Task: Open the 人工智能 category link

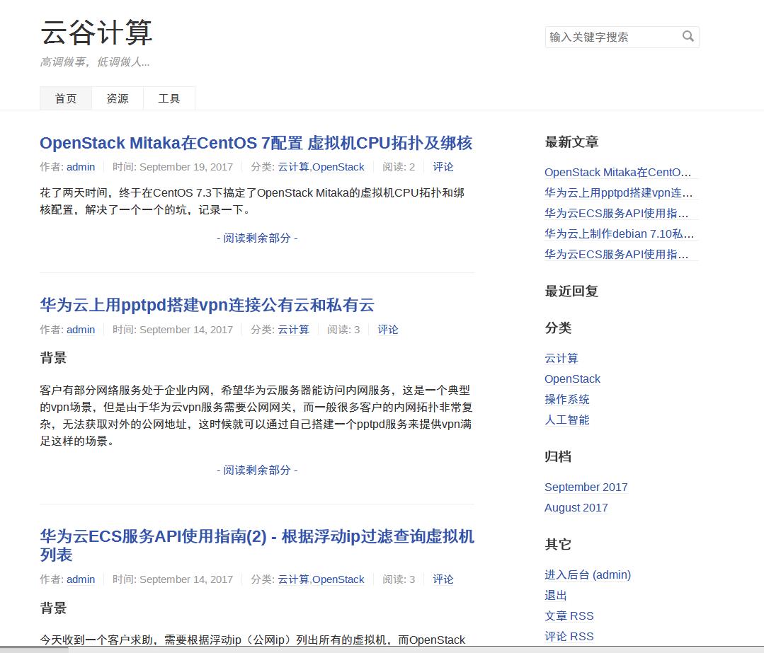Action: click(566, 420)
